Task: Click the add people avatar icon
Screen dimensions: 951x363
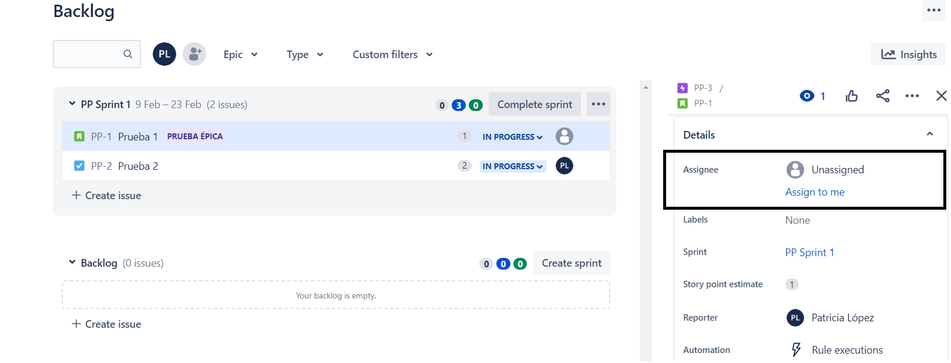Action: click(194, 54)
